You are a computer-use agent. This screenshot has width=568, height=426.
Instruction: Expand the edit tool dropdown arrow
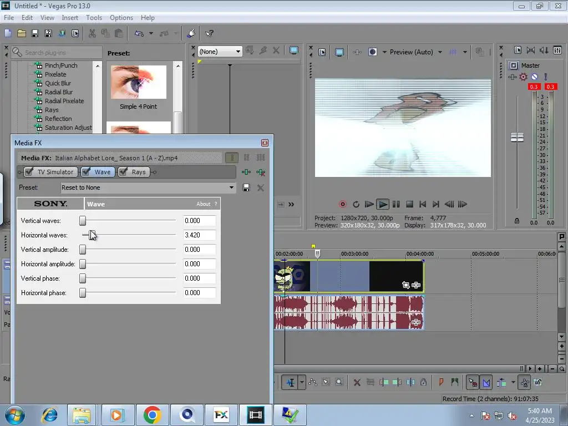(302, 382)
